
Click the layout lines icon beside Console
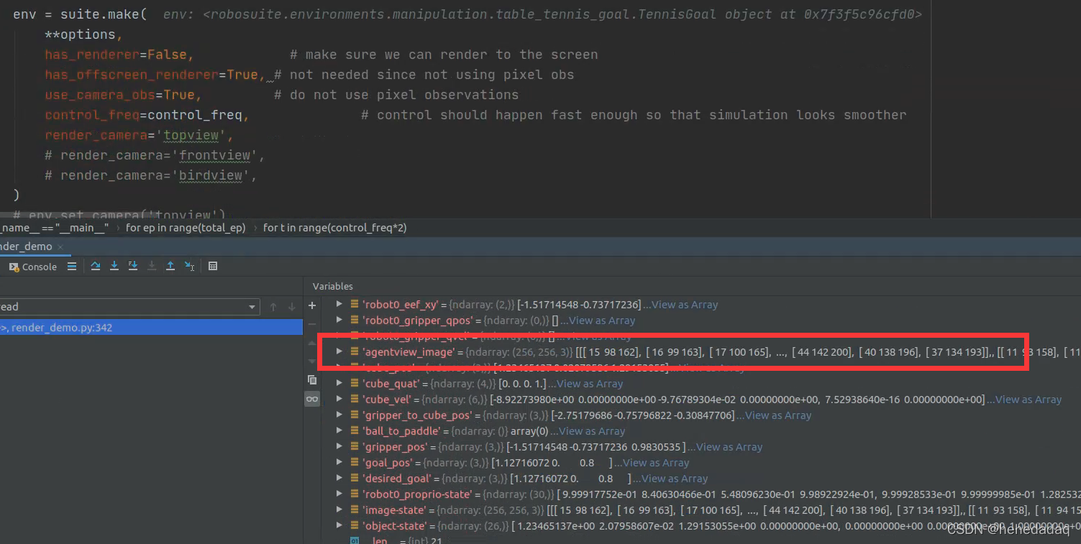coord(72,266)
